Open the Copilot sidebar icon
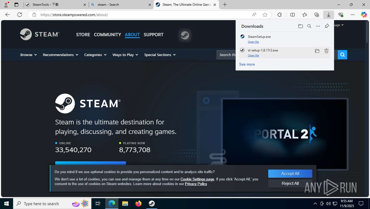Image resolution: width=370 pixels, height=209 pixels. pyautogui.click(x=364, y=15)
